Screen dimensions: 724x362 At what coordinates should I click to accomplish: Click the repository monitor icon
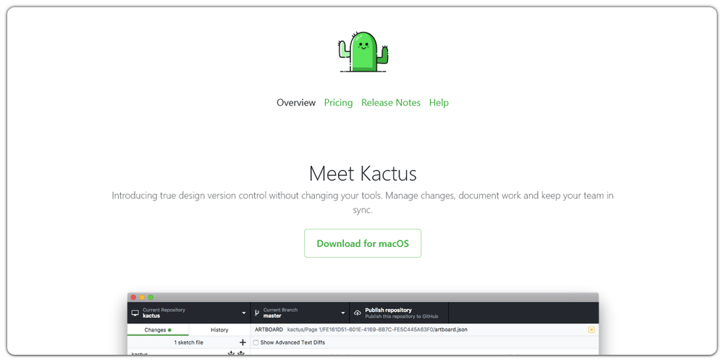[x=135, y=313]
